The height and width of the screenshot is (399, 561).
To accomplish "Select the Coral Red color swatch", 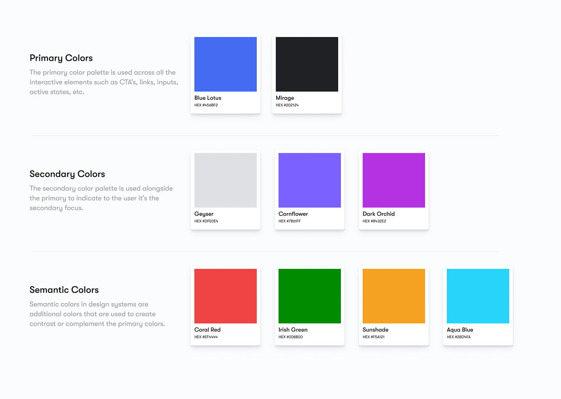I will coord(225,296).
